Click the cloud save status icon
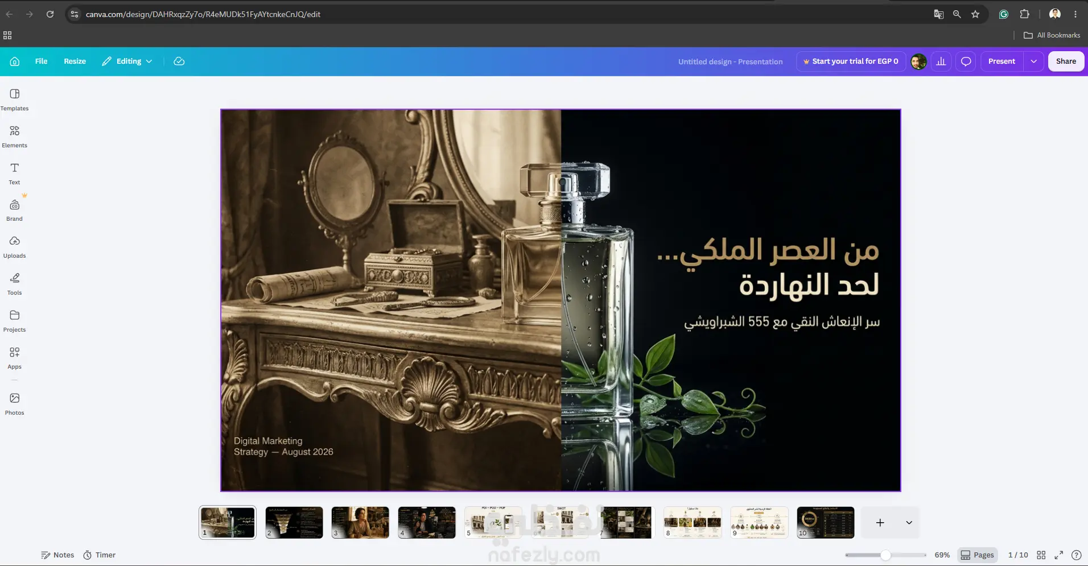This screenshot has height=566, width=1088. pos(179,61)
